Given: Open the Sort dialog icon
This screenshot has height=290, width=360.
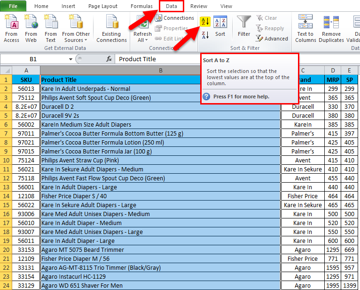Looking at the screenshot, I should pos(220,22).
